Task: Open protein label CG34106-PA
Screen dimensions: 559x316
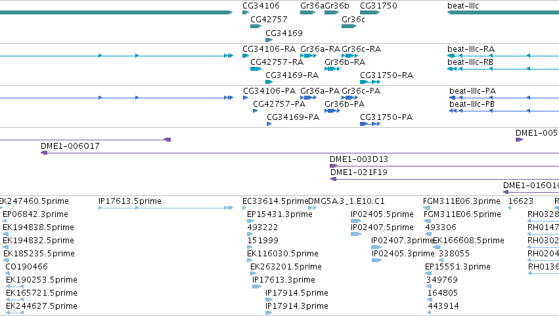Action: (x=269, y=90)
